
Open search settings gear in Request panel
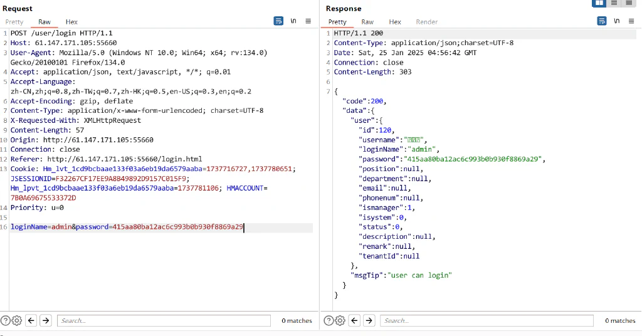(x=17, y=320)
